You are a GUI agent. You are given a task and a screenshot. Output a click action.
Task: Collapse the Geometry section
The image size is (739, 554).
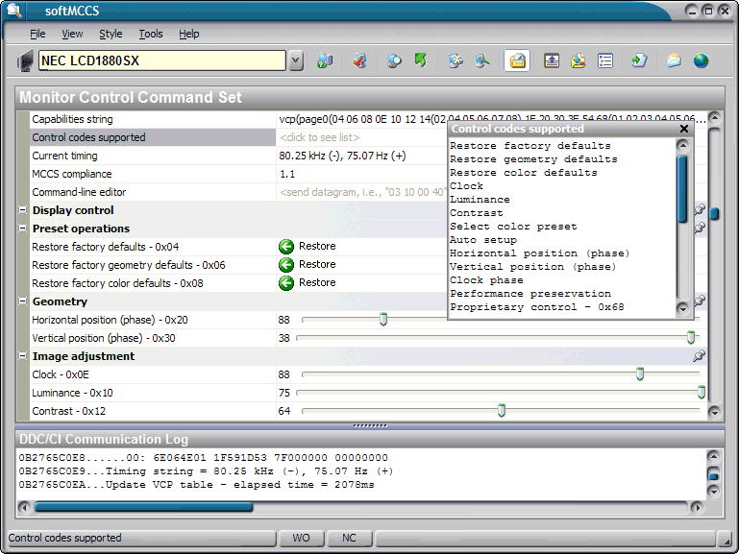[23, 301]
